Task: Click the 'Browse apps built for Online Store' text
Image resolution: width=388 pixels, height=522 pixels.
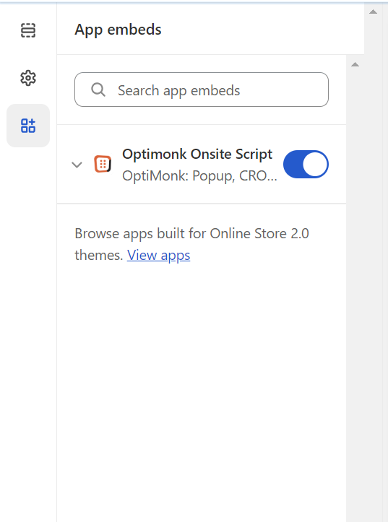Action: point(181,234)
